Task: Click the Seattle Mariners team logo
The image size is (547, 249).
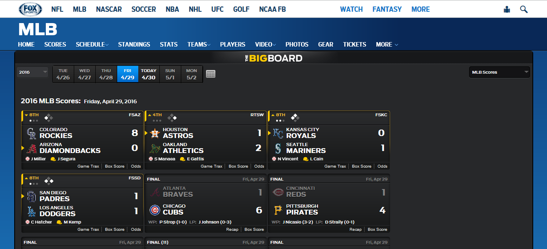Action: point(278,148)
